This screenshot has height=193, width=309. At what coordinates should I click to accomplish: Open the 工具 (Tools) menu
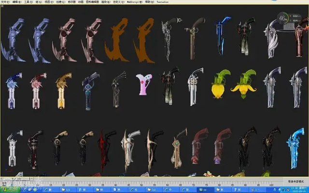click(27, 2)
